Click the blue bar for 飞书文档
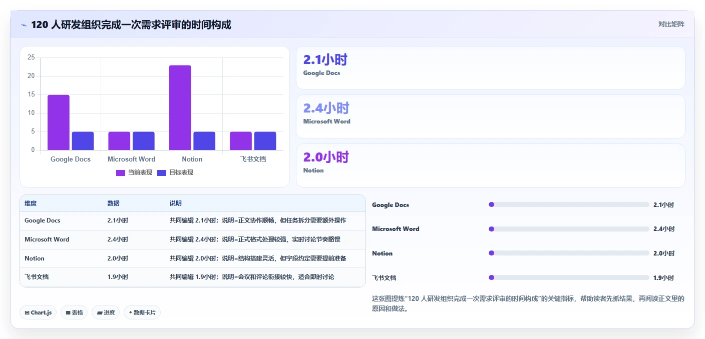The height and width of the screenshot is (339, 705). point(265,141)
